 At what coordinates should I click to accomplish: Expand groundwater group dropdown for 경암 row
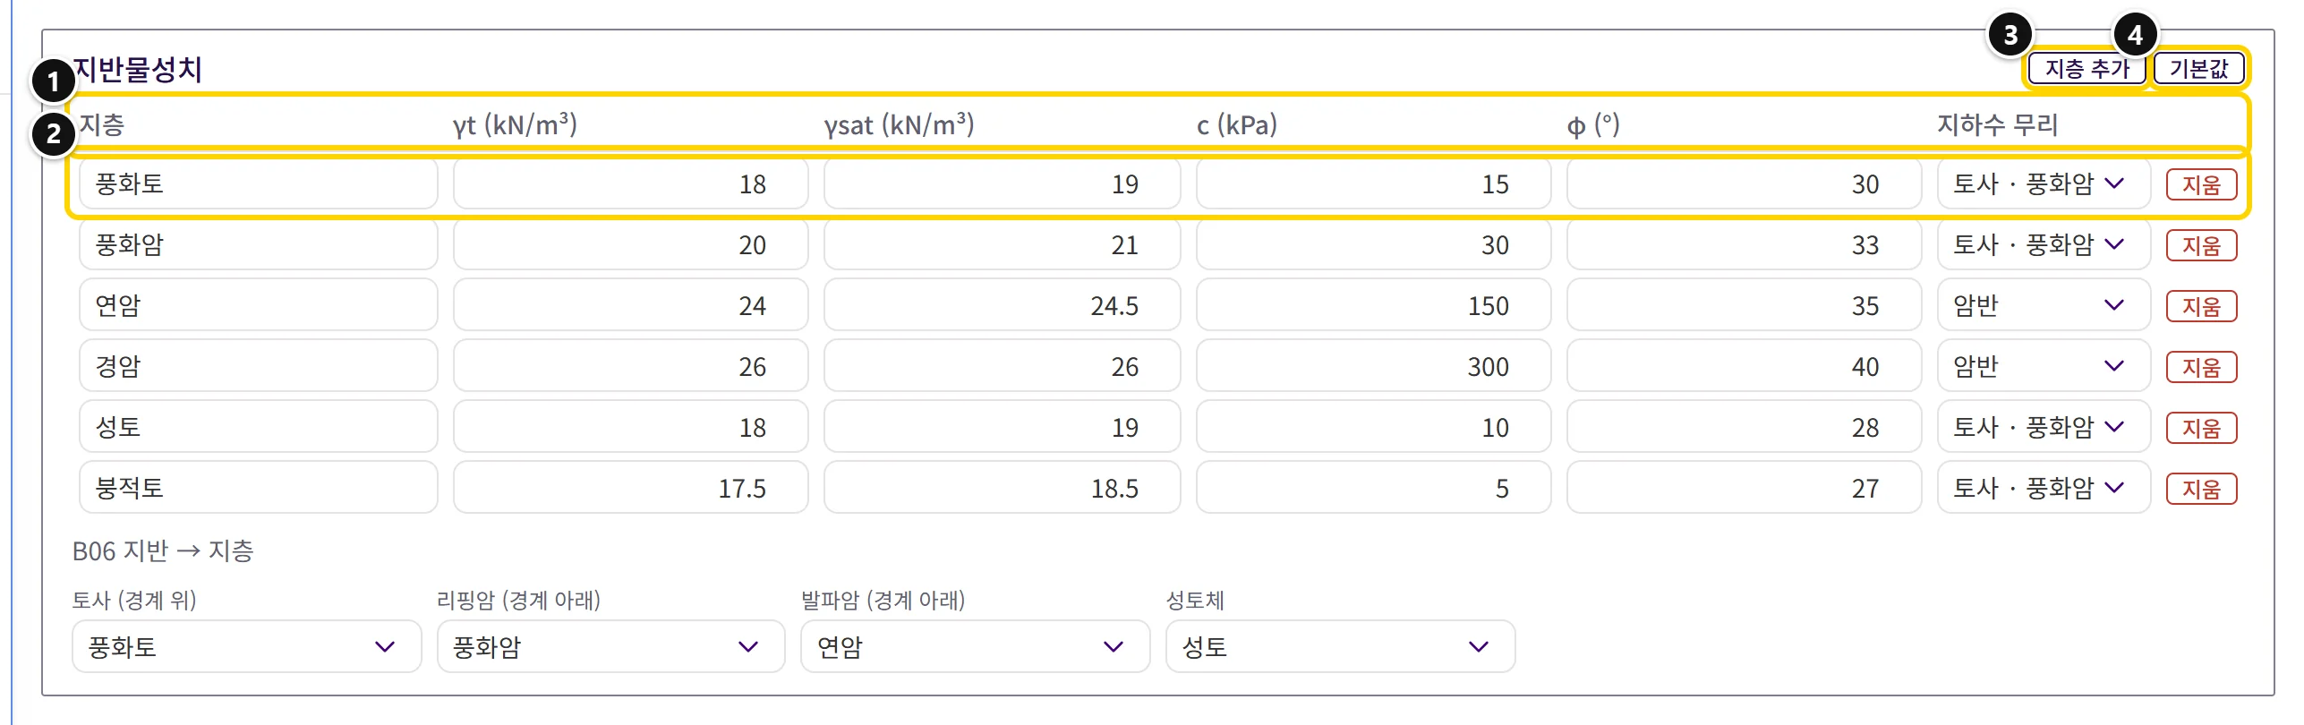[x=2044, y=367]
